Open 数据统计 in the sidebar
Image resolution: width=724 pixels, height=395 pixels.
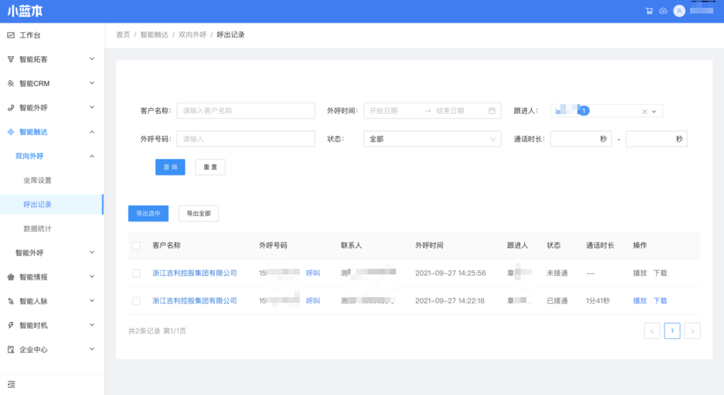pos(38,228)
